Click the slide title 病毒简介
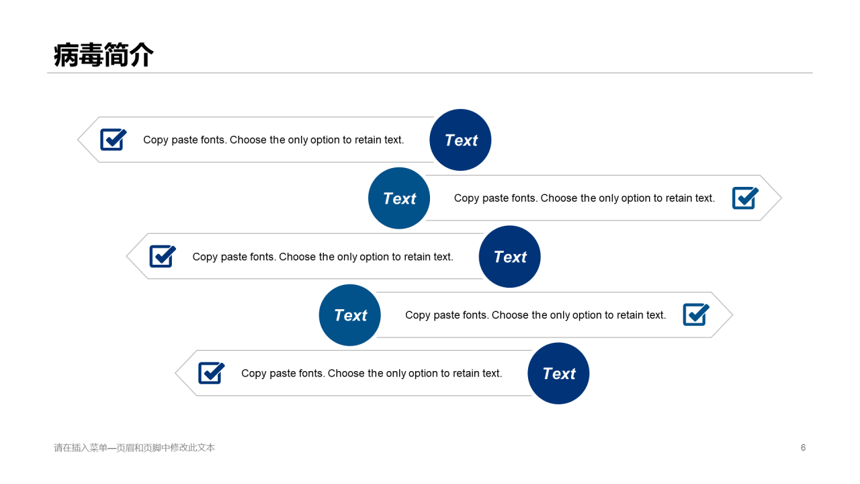Image resolution: width=860 pixels, height=484 pixels. [103, 55]
